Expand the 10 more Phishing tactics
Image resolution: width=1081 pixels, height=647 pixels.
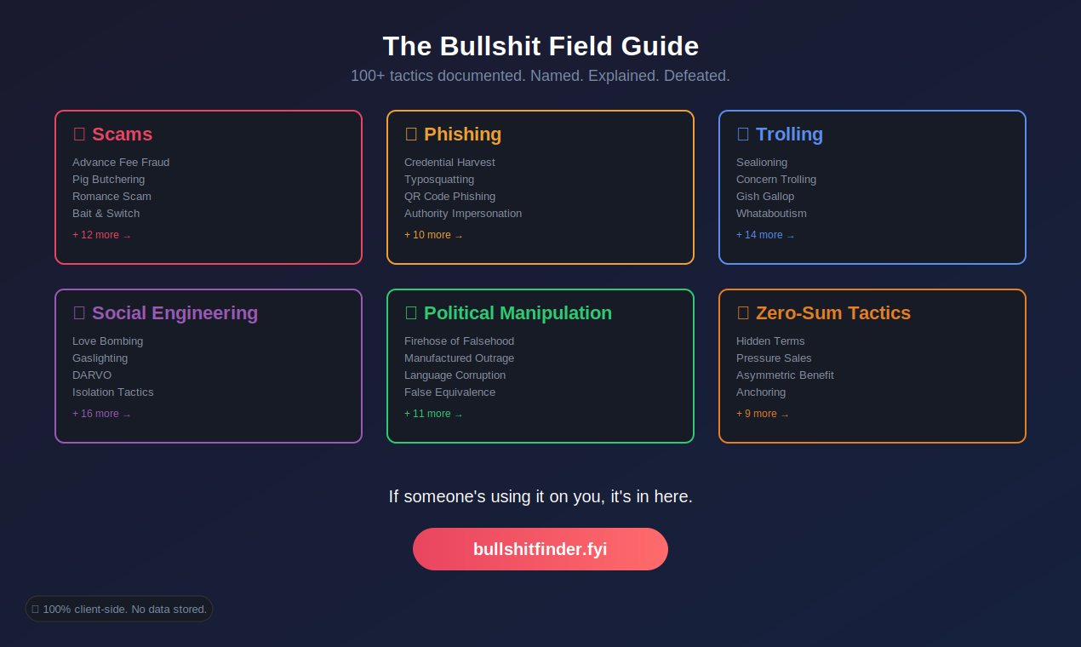click(433, 234)
